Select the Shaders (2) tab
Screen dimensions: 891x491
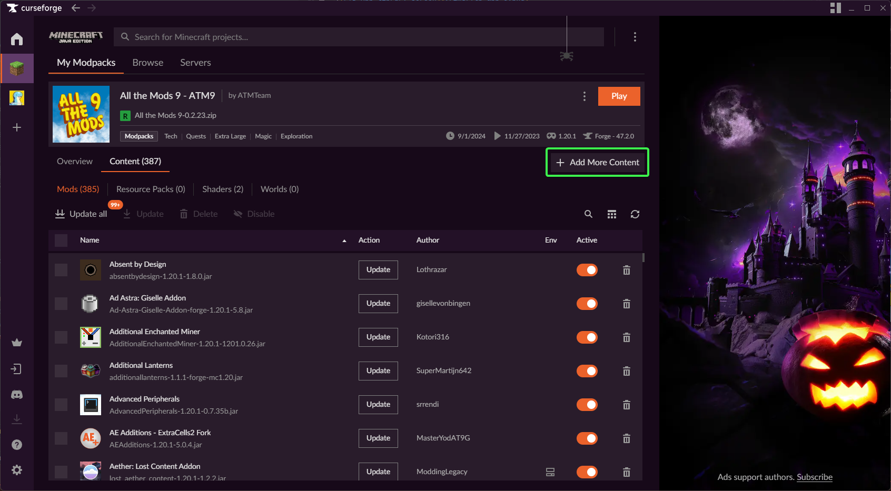coord(223,189)
